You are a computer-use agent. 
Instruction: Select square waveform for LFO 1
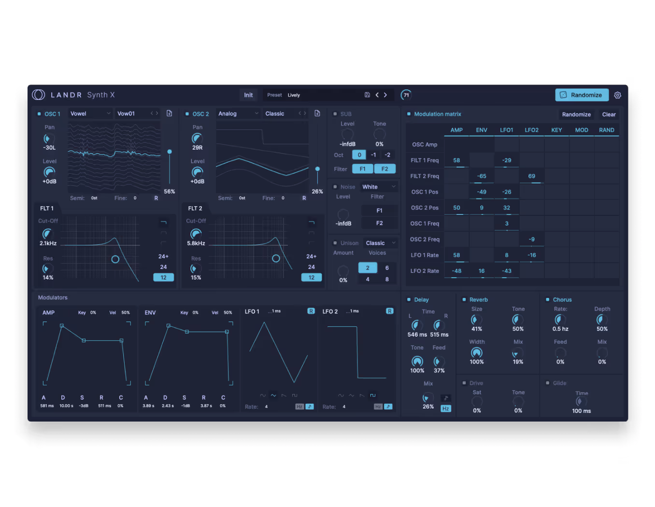(x=295, y=395)
